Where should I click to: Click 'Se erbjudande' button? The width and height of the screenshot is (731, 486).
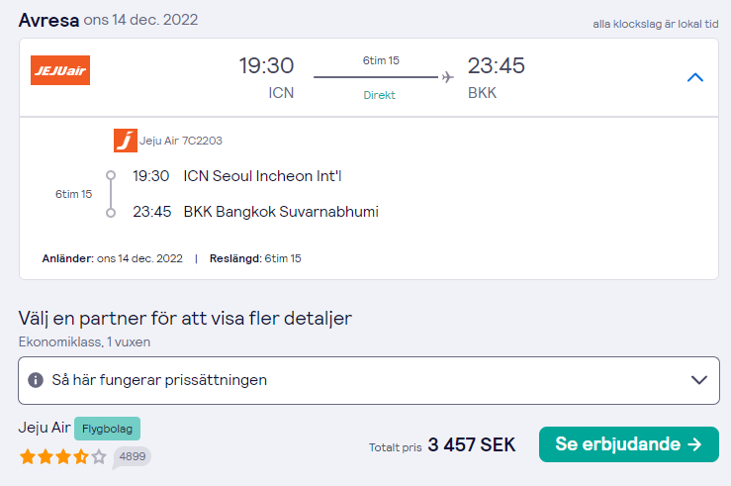click(628, 444)
